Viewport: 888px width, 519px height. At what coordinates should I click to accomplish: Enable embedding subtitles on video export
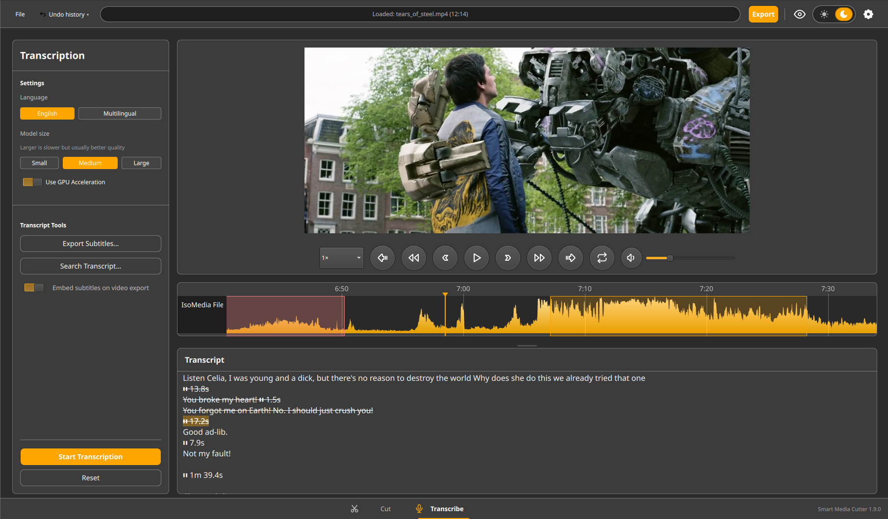[33, 288]
